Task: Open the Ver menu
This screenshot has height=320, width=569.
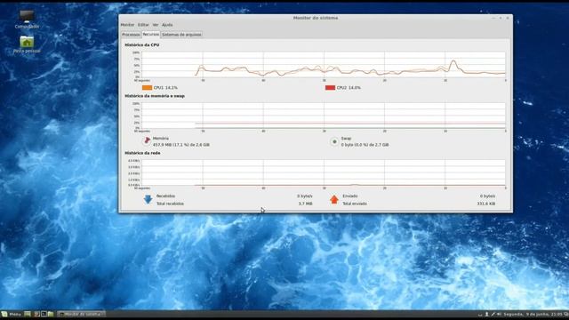Action: coord(156,25)
